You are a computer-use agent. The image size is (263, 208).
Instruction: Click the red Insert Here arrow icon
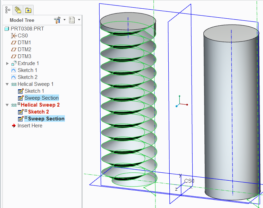click(14, 126)
